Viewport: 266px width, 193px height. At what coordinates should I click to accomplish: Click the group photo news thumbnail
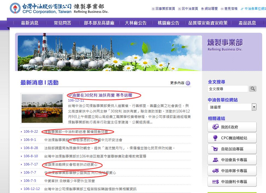point(42,108)
